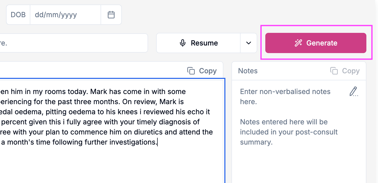
Task: Place cursor after the word investigations
Action: 157,142
